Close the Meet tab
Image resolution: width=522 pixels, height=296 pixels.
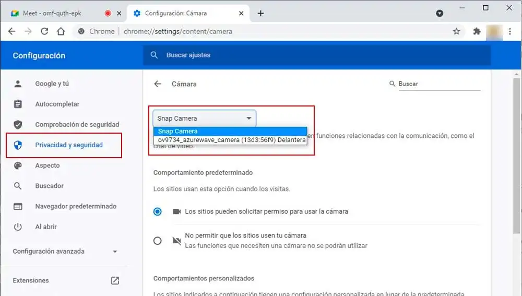tap(119, 14)
